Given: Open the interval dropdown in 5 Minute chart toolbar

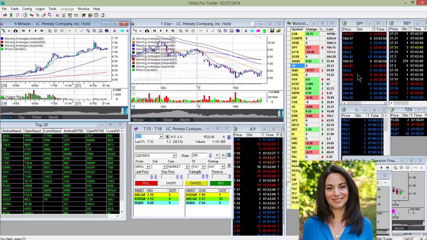Looking at the screenshot, I should [x=9, y=31].
